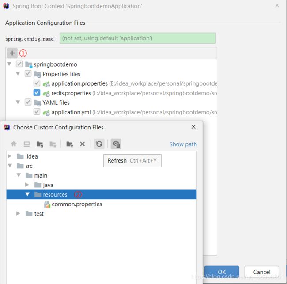287x284 pixels.
Task: Toggle the Properties files checkbox
Action: pyautogui.click(x=28, y=73)
